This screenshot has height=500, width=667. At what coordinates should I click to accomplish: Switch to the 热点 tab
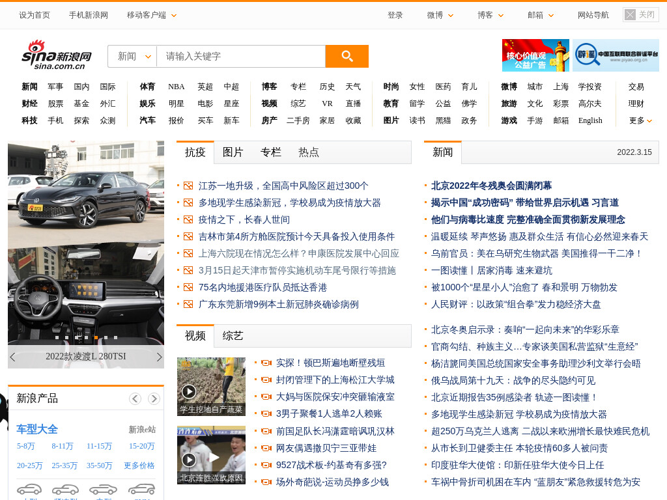(309, 152)
